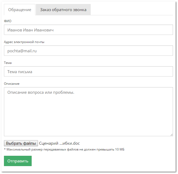Open the Заказ обратного звонка tab
Viewport: 178px width, 174px height.
[x=63, y=10]
